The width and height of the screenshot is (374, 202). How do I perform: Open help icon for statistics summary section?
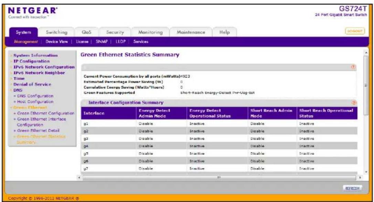click(353, 67)
